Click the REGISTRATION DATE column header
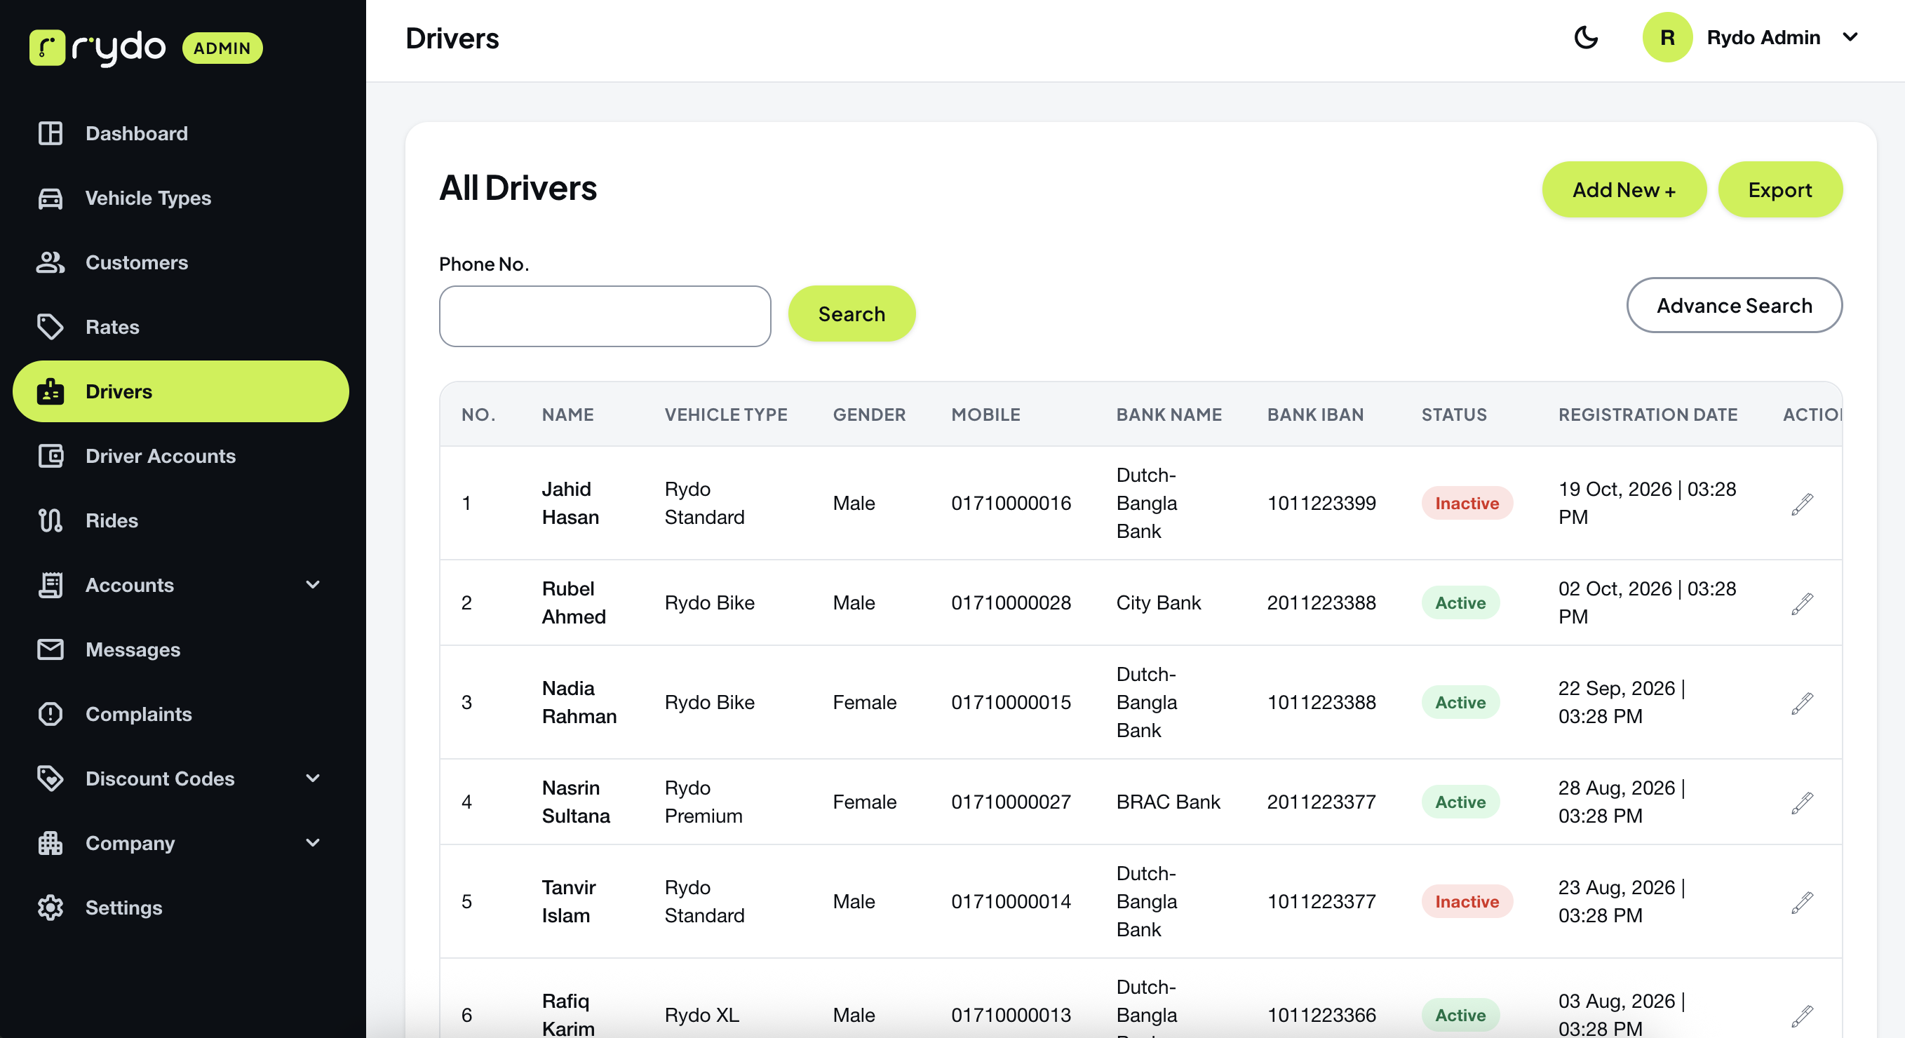This screenshot has width=1905, height=1038. click(1648, 414)
